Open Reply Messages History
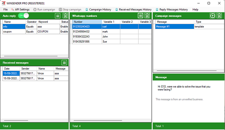This screenshot has width=225, height=130. coord(172,10)
